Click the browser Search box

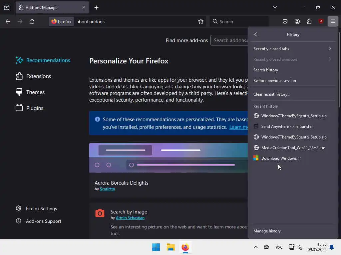[239, 22]
